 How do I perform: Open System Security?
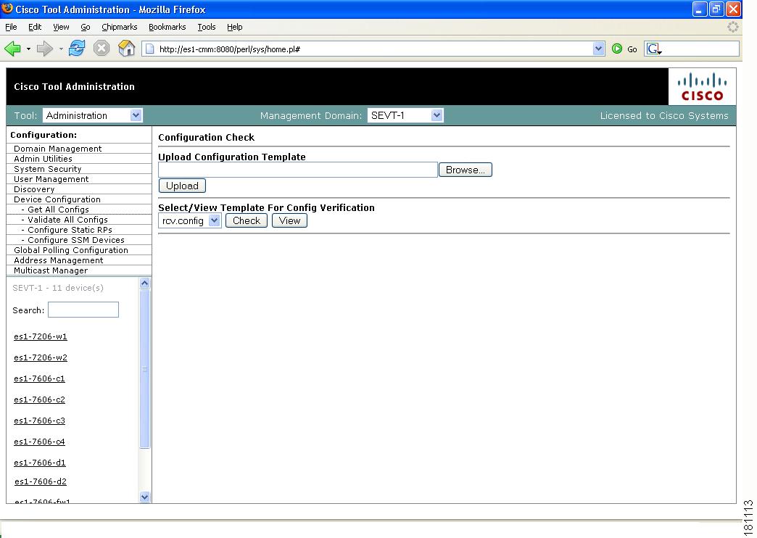[x=47, y=169]
